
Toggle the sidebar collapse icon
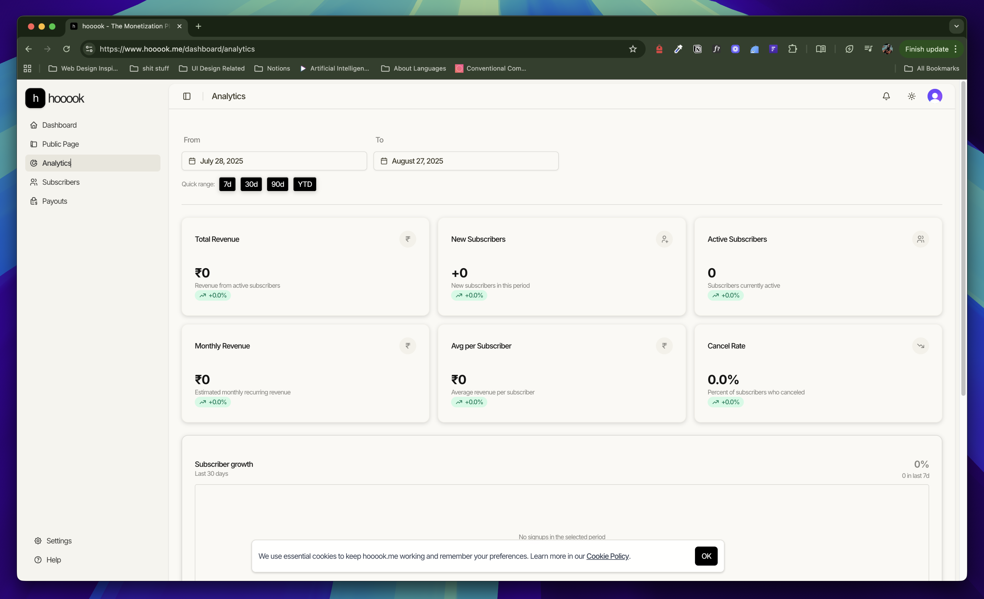(x=186, y=96)
